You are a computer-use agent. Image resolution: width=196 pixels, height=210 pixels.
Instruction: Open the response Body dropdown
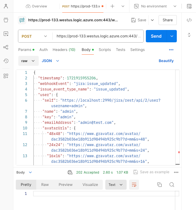[24, 172]
